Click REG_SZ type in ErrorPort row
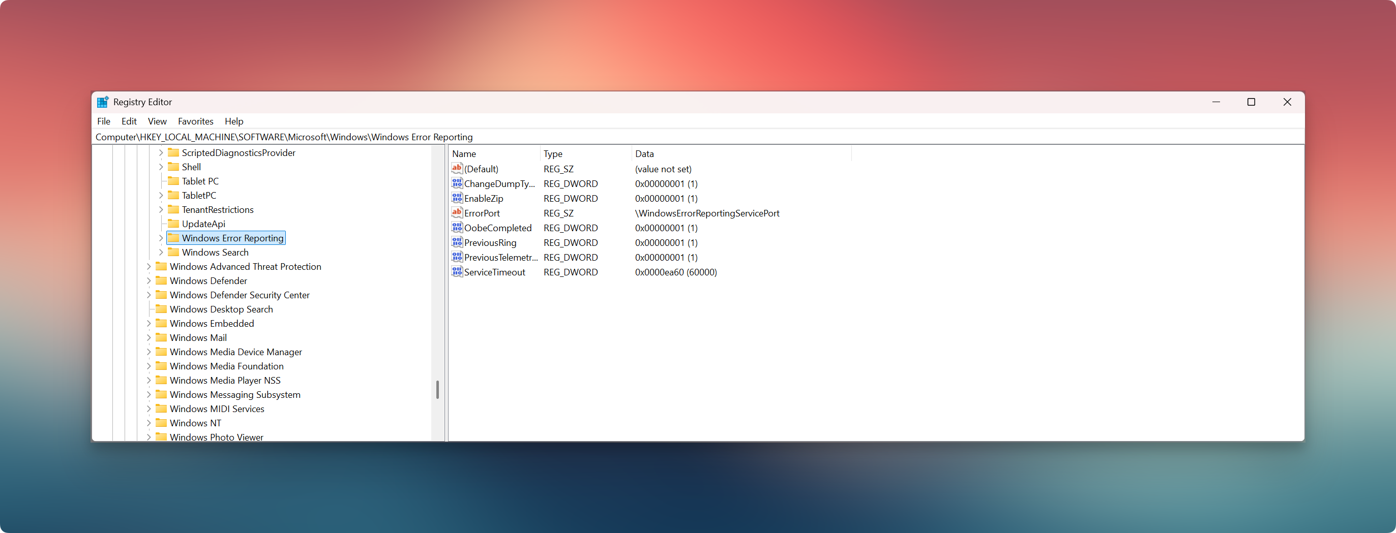The height and width of the screenshot is (533, 1396). tap(559, 213)
